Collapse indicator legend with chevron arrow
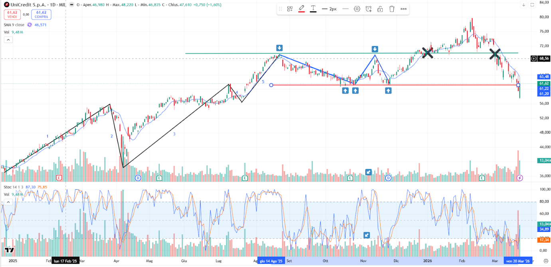The width and height of the screenshot is (551, 267). pos(8,39)
